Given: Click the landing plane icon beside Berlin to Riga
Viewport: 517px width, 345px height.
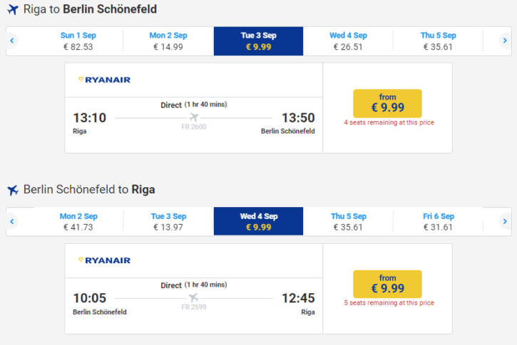Looking at the screenshot, I should [x=13, y=190].
